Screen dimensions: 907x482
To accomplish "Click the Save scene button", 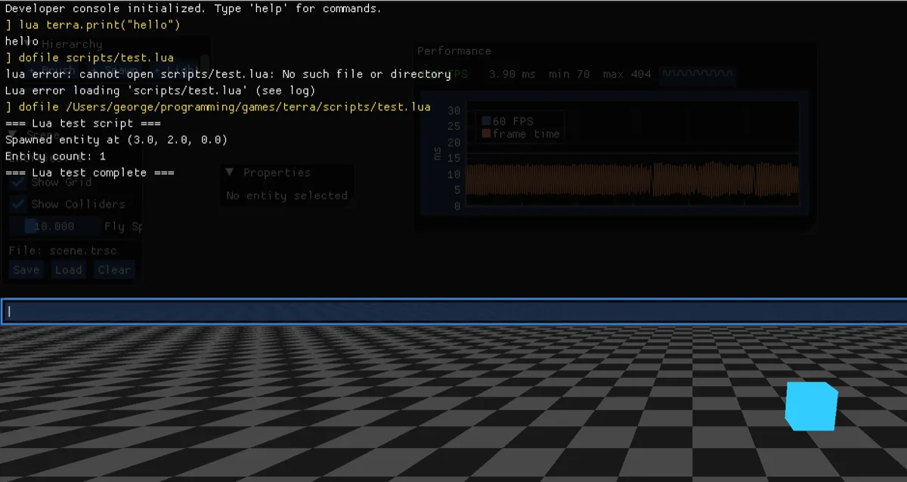I will (26, 270).
